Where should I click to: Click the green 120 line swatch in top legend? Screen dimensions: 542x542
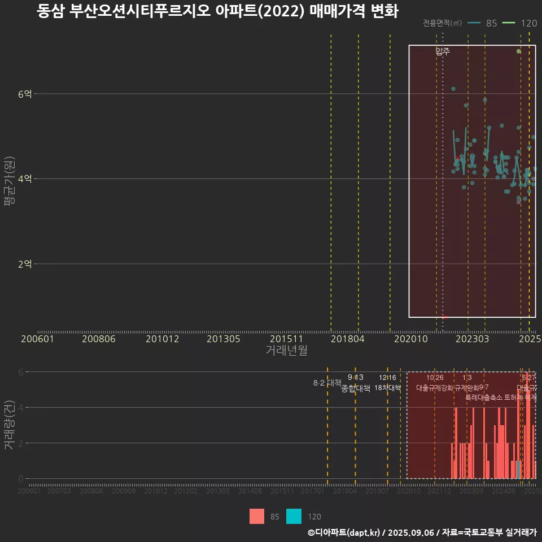509,23
